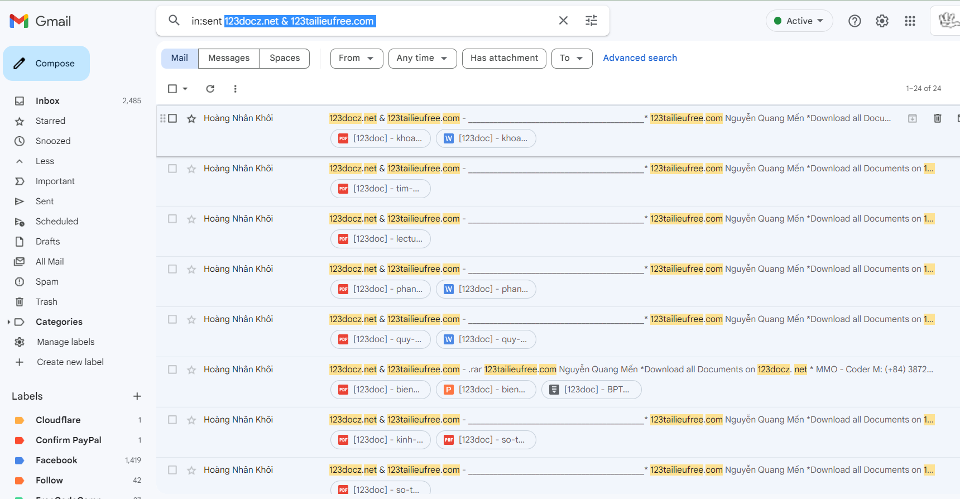The width and height of the screenshot is (960, 499).
Task: Click the plus icon next to Labels
Action: 137,396
